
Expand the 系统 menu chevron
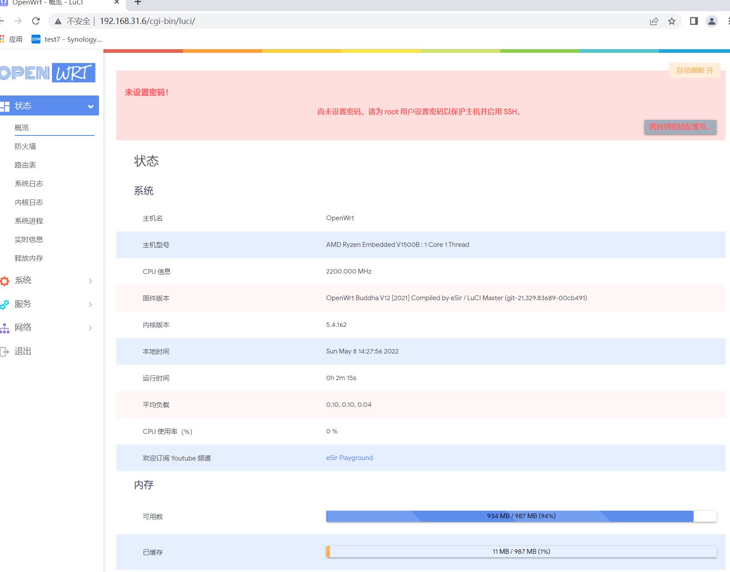[x=91, y=281]
